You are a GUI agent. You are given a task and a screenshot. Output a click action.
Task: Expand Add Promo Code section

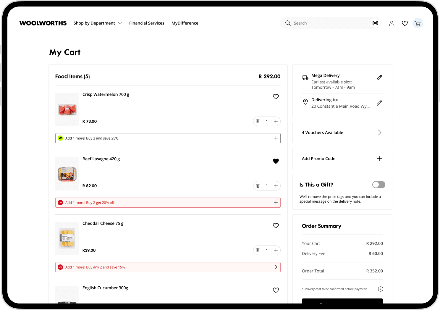[379, 159]
